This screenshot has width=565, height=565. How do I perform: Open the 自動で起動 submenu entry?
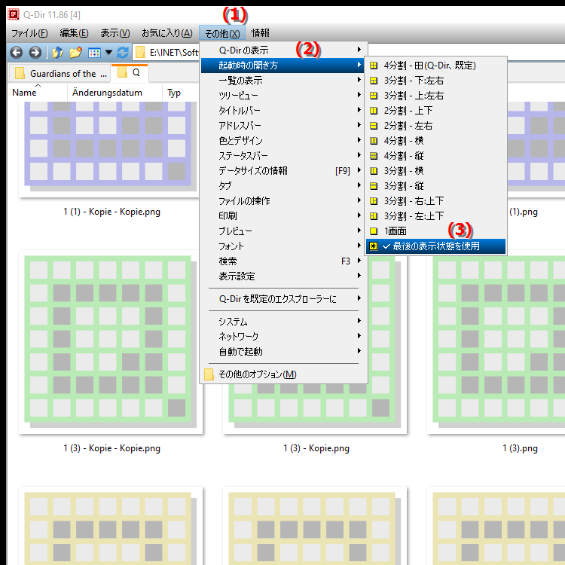pyautogui.click(x=284, y=351)
